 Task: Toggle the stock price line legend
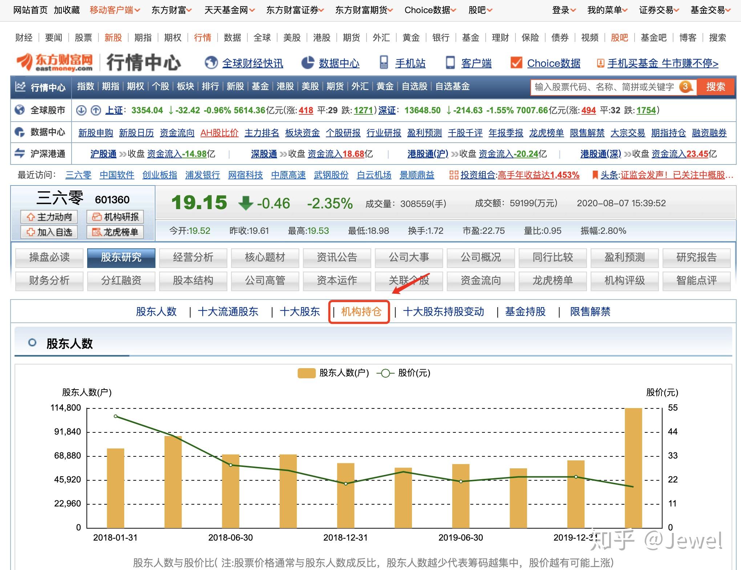coord(403,373)
